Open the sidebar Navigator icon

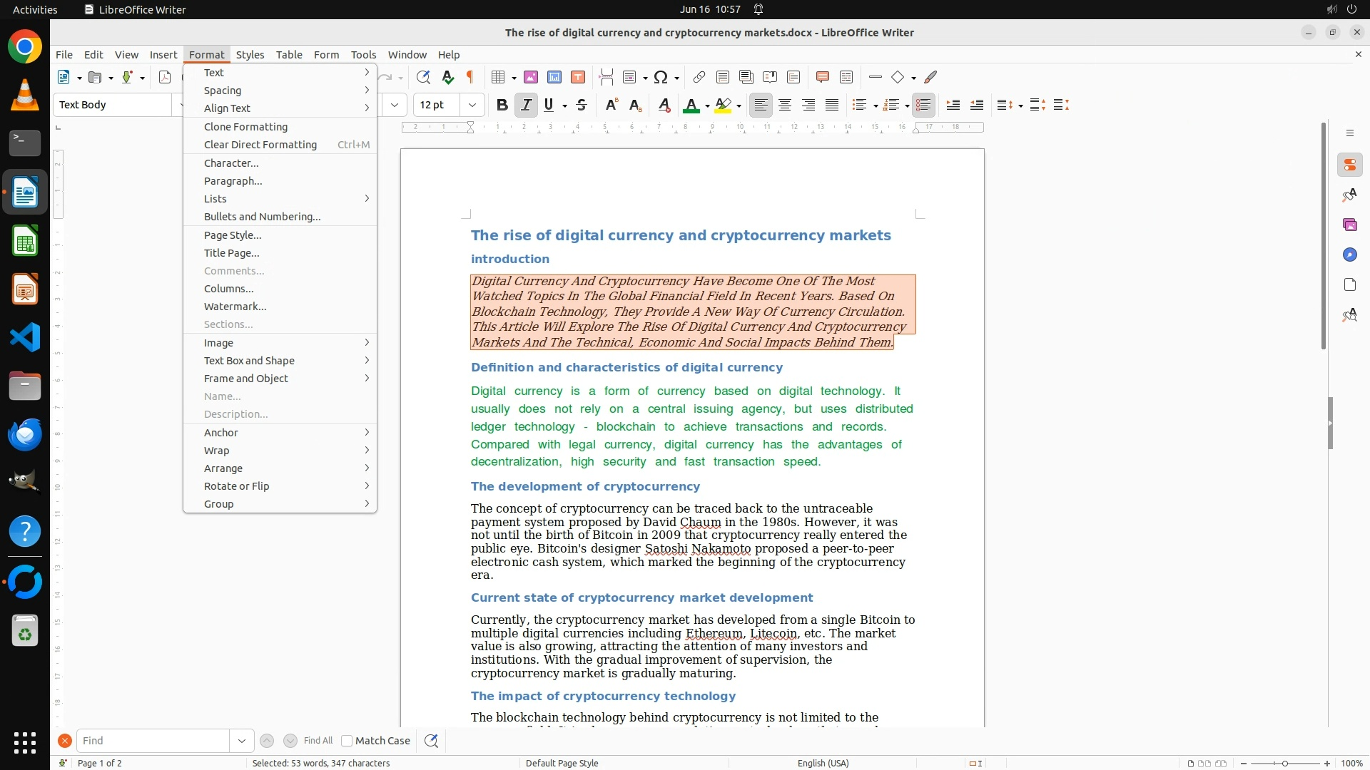click(x=1349, y=255)
